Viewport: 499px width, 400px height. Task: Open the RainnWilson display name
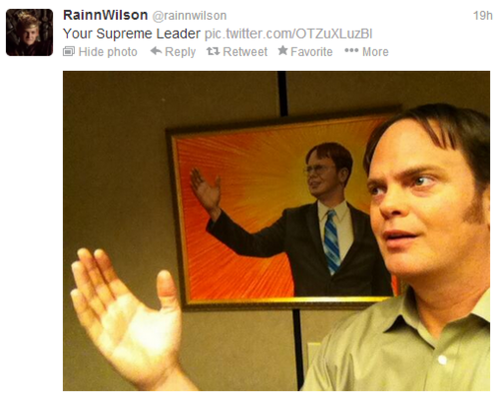106,15
